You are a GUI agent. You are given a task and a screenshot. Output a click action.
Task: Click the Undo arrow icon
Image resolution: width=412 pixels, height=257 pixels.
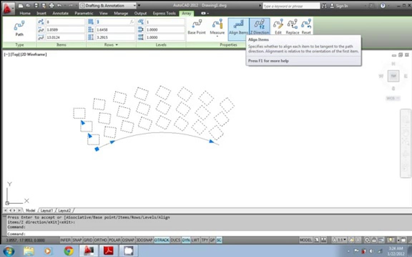click(x=59, y=5)
